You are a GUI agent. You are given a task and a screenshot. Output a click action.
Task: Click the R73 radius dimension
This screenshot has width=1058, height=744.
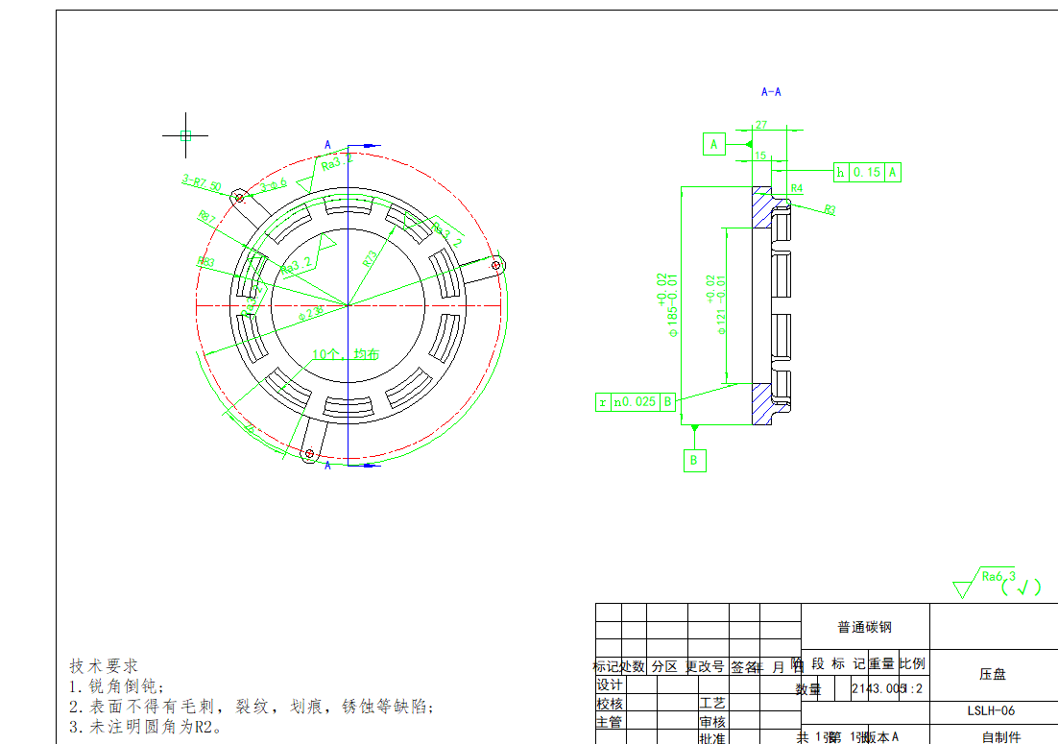tap(370, 258)
